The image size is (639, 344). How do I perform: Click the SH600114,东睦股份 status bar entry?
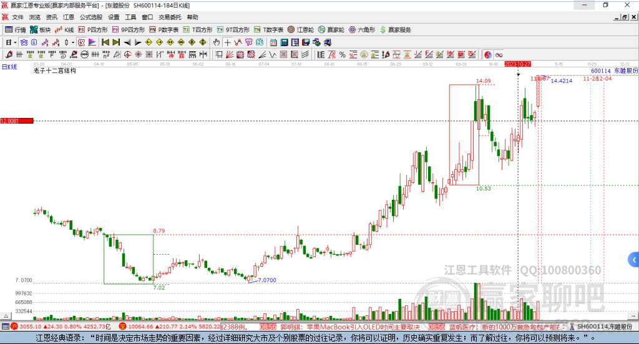click(605, 327)
